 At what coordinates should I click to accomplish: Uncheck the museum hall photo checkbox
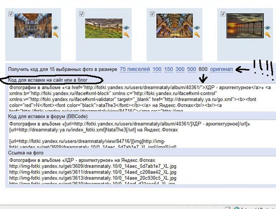click(11, 14)
